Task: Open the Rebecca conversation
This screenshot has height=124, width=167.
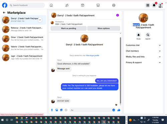Action: (x=23, y=29)
